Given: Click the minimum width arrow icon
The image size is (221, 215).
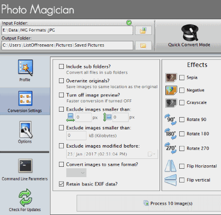Looking at the screenshot, I should [70, 118].
